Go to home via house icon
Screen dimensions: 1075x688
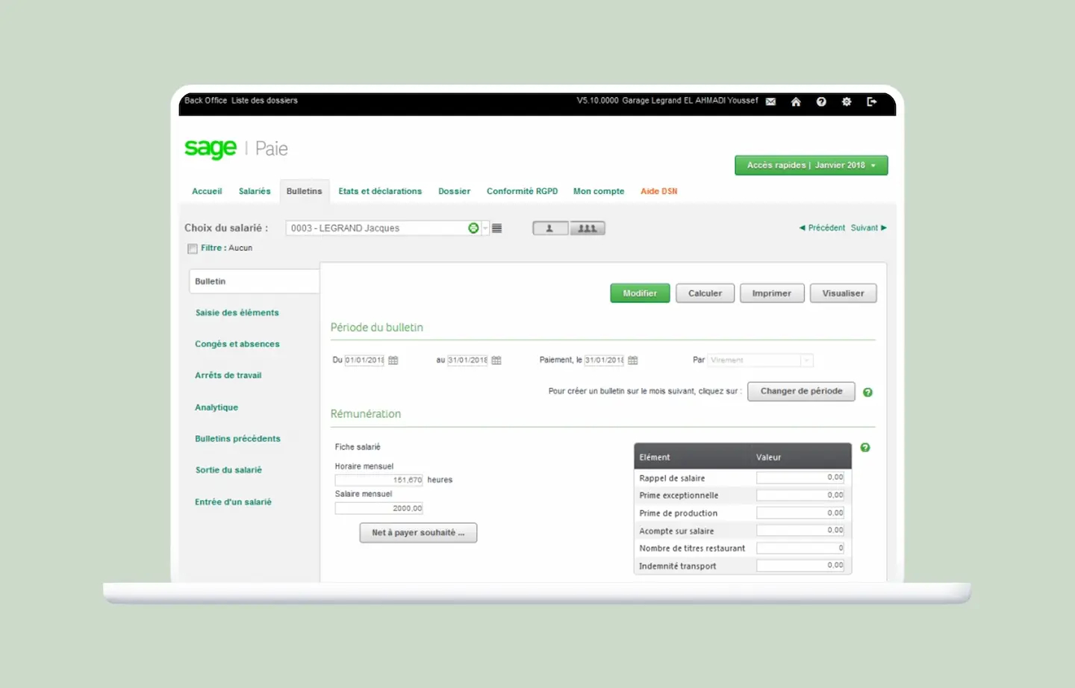pyautogui.click(x=796, y=101)
